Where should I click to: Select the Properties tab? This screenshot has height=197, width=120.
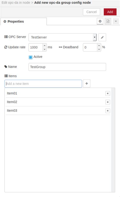pos(24,21)
